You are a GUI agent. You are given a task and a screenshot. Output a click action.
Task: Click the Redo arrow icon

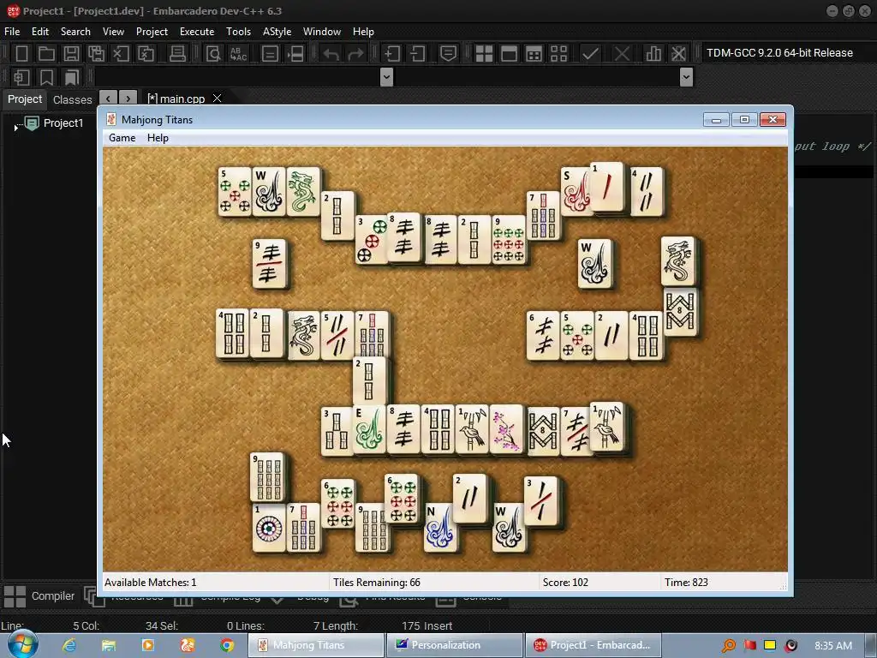point(355,54)
